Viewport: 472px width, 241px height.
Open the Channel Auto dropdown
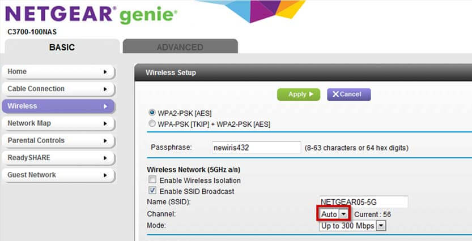[x=334, y=214]
